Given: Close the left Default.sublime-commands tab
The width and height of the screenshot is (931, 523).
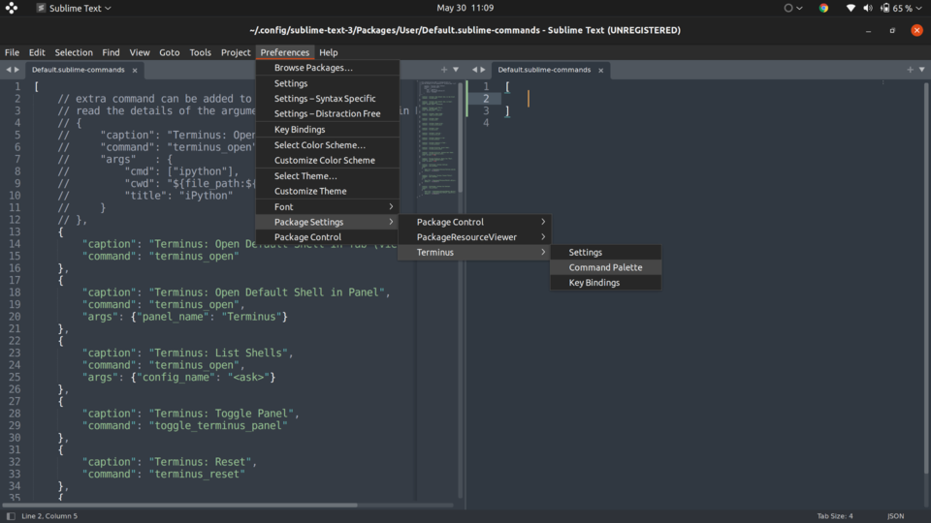Looking at the screenshot, I should point(135,70).
